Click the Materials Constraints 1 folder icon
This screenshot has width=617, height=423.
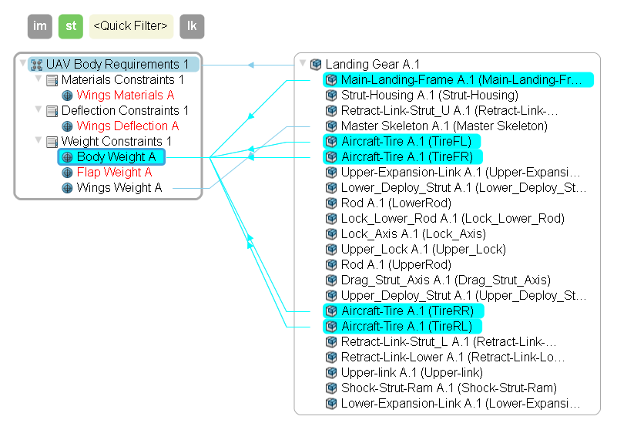[52, 80]
